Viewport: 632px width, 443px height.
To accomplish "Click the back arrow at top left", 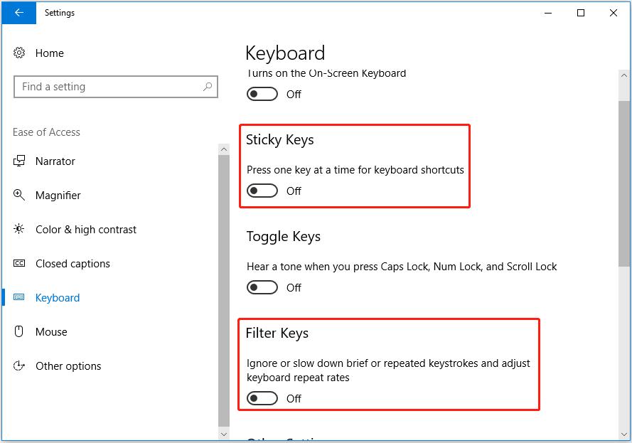I will (18, 13).
